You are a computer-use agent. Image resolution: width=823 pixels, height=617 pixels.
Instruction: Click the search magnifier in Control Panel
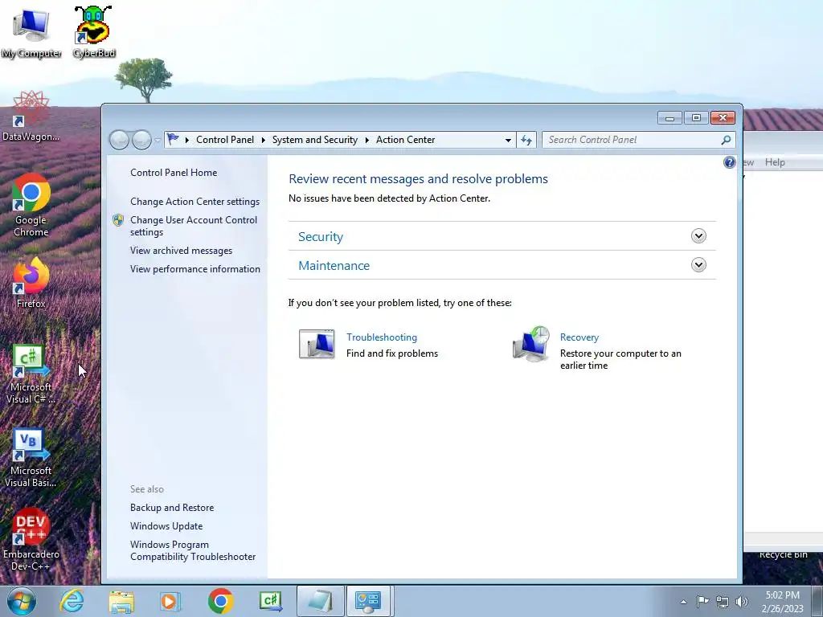pyautogui.click(x=726, y=140)
